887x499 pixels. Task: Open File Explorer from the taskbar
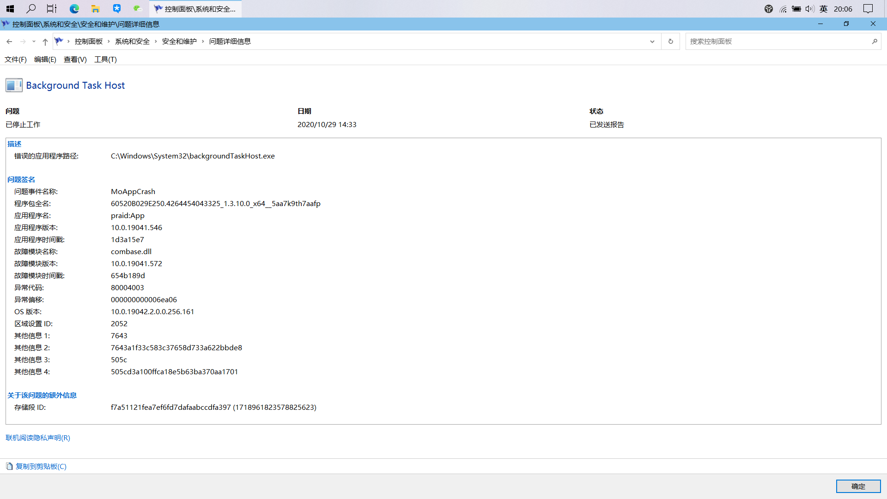pos(95,8)
